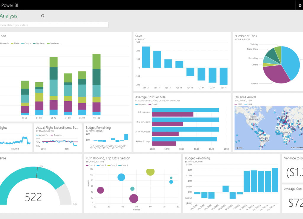Select the purple Internal pie slice
The width and height of the screenshot is (303, 219).
click(x=275, y=74)
